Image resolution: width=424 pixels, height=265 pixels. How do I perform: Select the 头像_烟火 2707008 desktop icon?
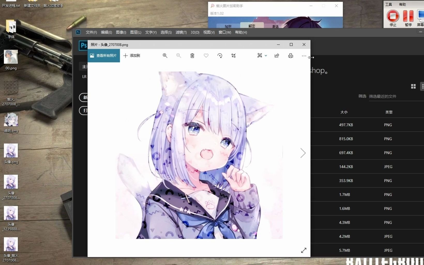click(x=11, y=250)
